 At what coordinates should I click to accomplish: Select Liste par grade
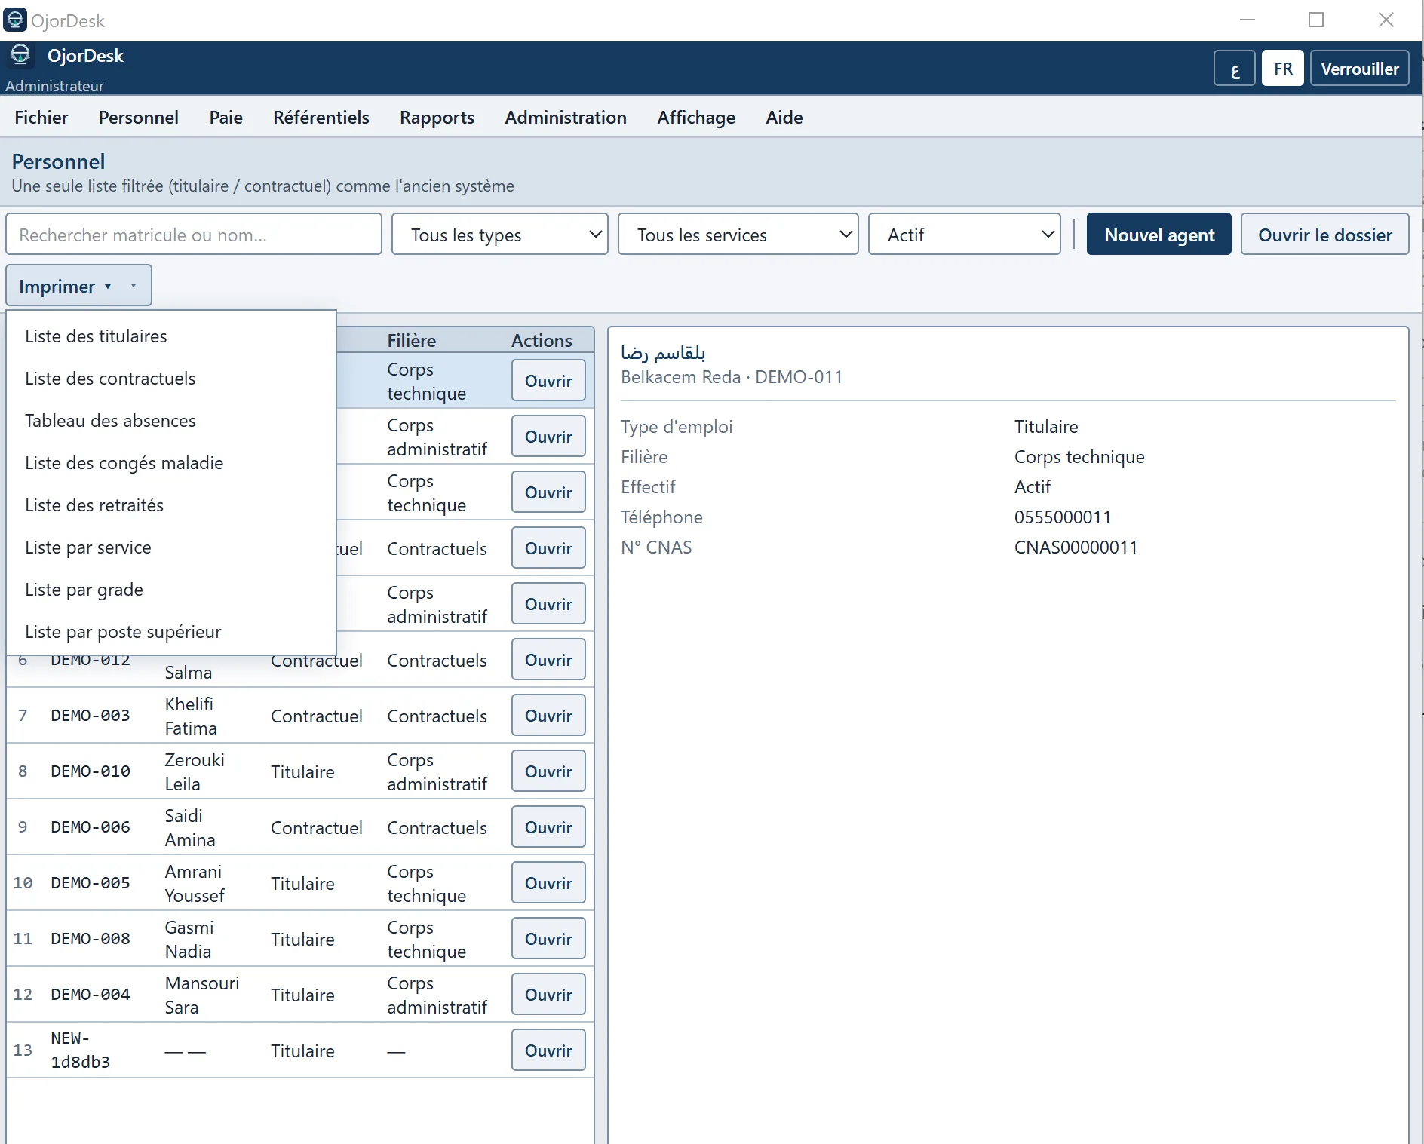point(171,590)
